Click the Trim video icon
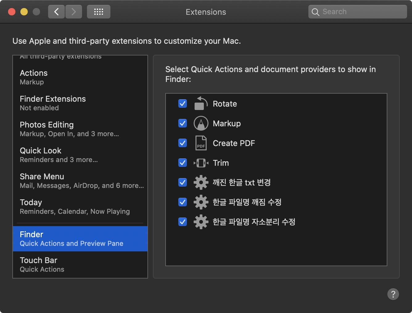 (201, 163)
